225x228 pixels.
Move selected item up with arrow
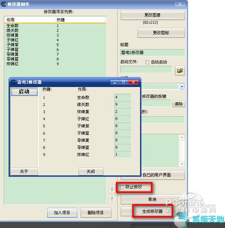pyautogui.click(x=112, y=188)
